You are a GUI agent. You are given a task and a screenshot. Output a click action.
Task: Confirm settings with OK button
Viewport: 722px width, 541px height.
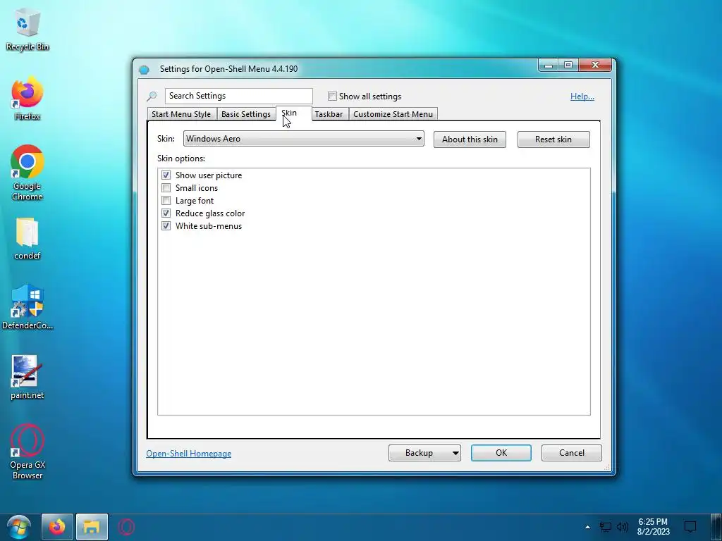click(x=501, y=453)
